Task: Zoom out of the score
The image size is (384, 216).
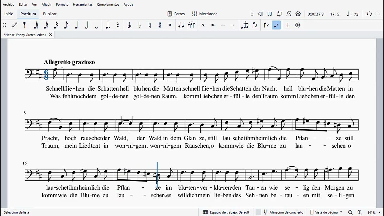Action: [x=350, y=212]
